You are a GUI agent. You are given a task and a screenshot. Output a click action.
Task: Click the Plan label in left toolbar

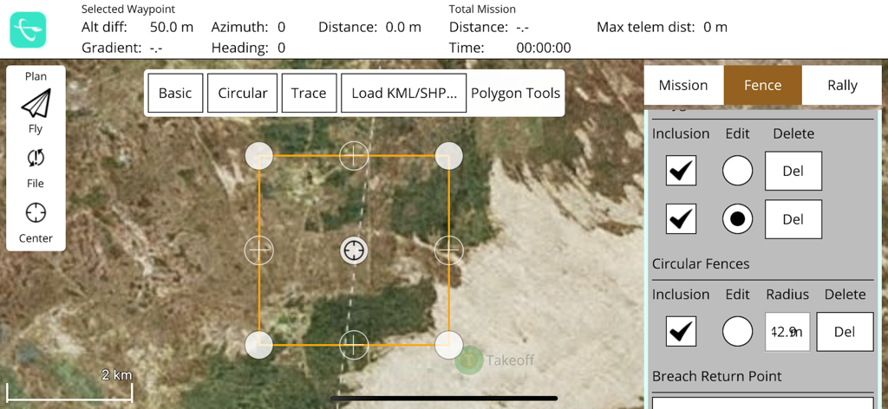[36, 76]
